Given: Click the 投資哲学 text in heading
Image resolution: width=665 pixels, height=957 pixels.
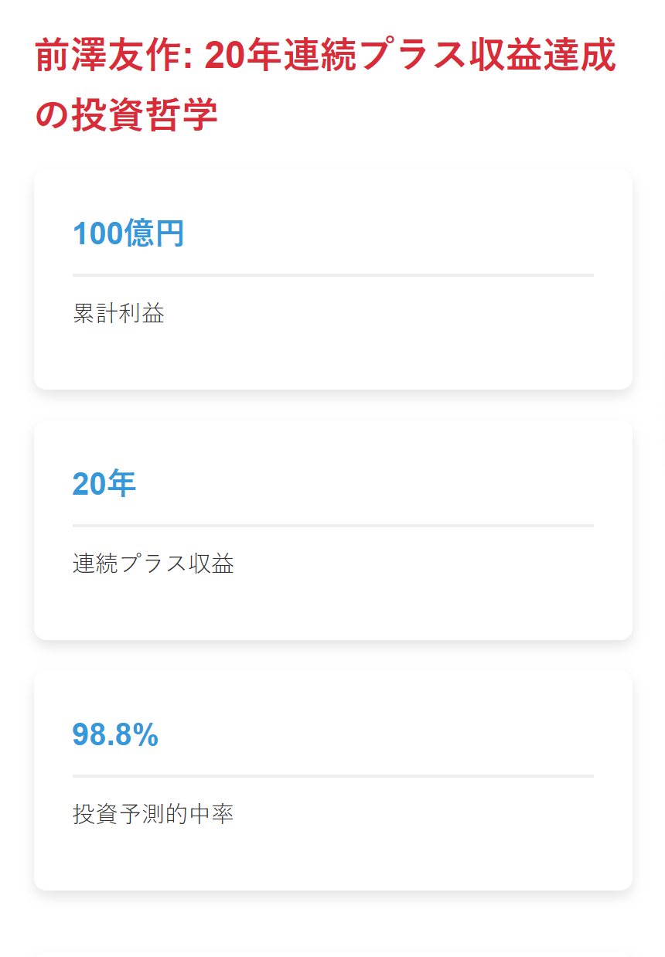Looking at the screenshot, I should 145,115.
